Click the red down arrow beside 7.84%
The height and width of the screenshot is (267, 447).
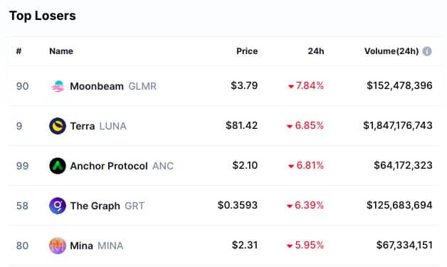pyautogui.click(x=291, y=86)
